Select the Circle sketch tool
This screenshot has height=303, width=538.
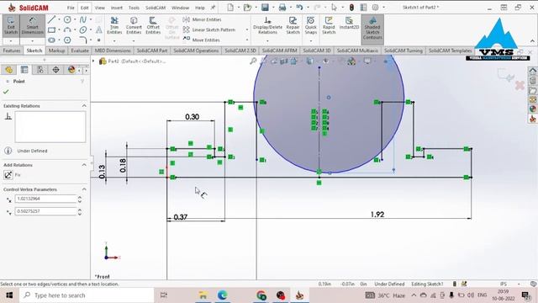coord(67,19)
